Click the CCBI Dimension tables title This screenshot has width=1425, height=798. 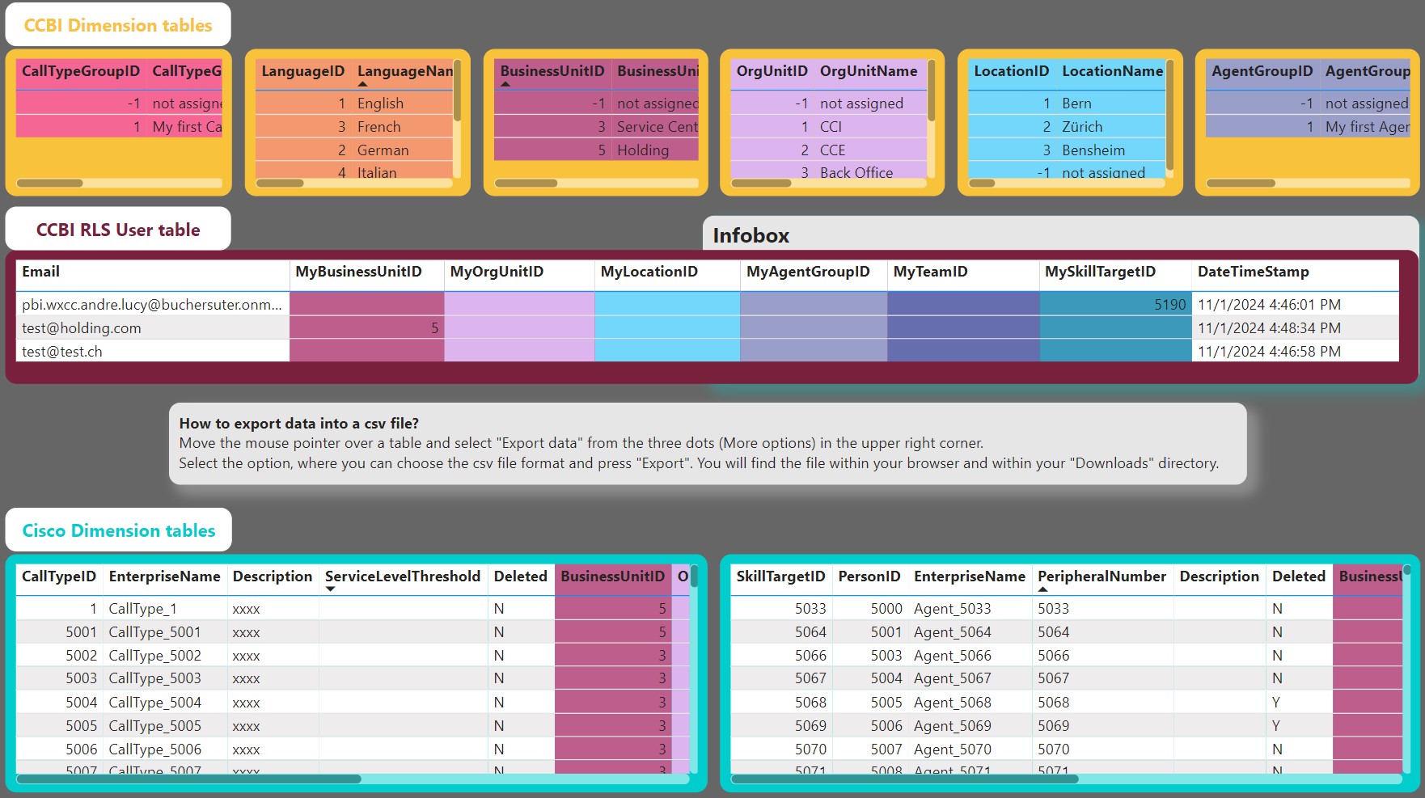click(x=118, y=26)
